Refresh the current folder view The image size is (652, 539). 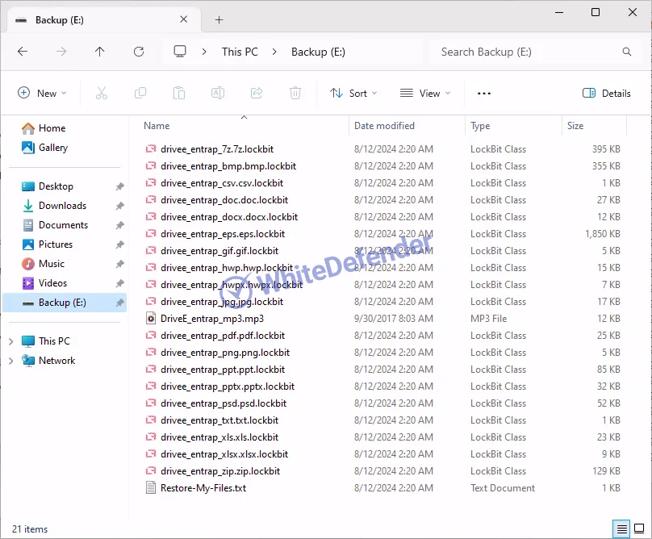(139, 52)
